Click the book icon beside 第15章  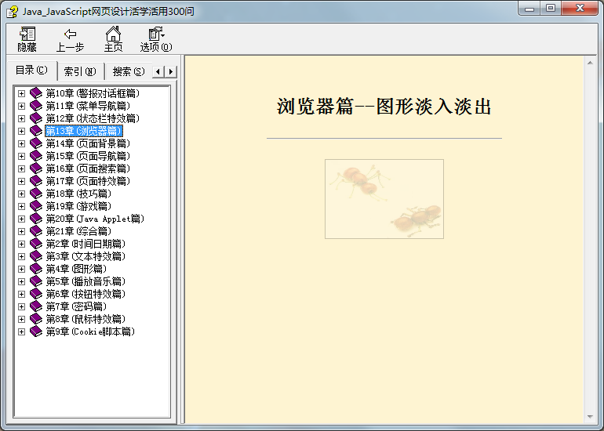[x=36, y=156]
